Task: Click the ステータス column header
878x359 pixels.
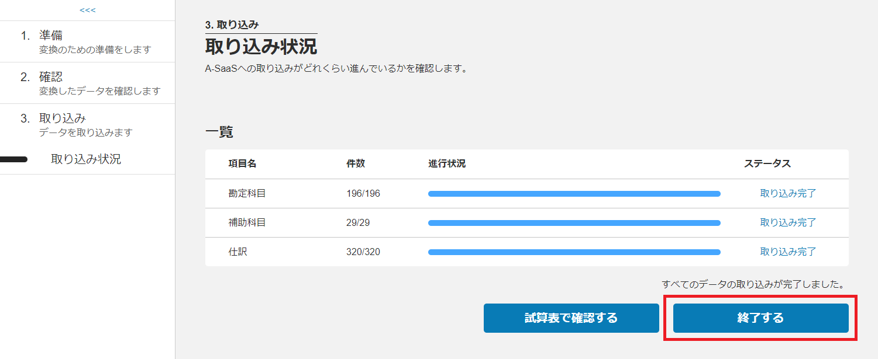Action: tap(767, 163)
